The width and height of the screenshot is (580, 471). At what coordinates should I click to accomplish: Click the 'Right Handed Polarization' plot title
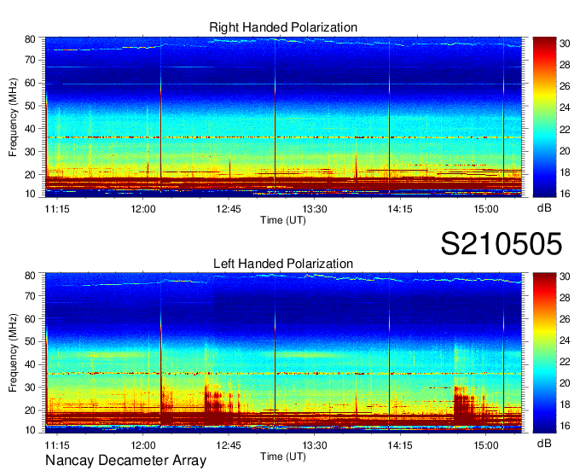click(283, 27)
